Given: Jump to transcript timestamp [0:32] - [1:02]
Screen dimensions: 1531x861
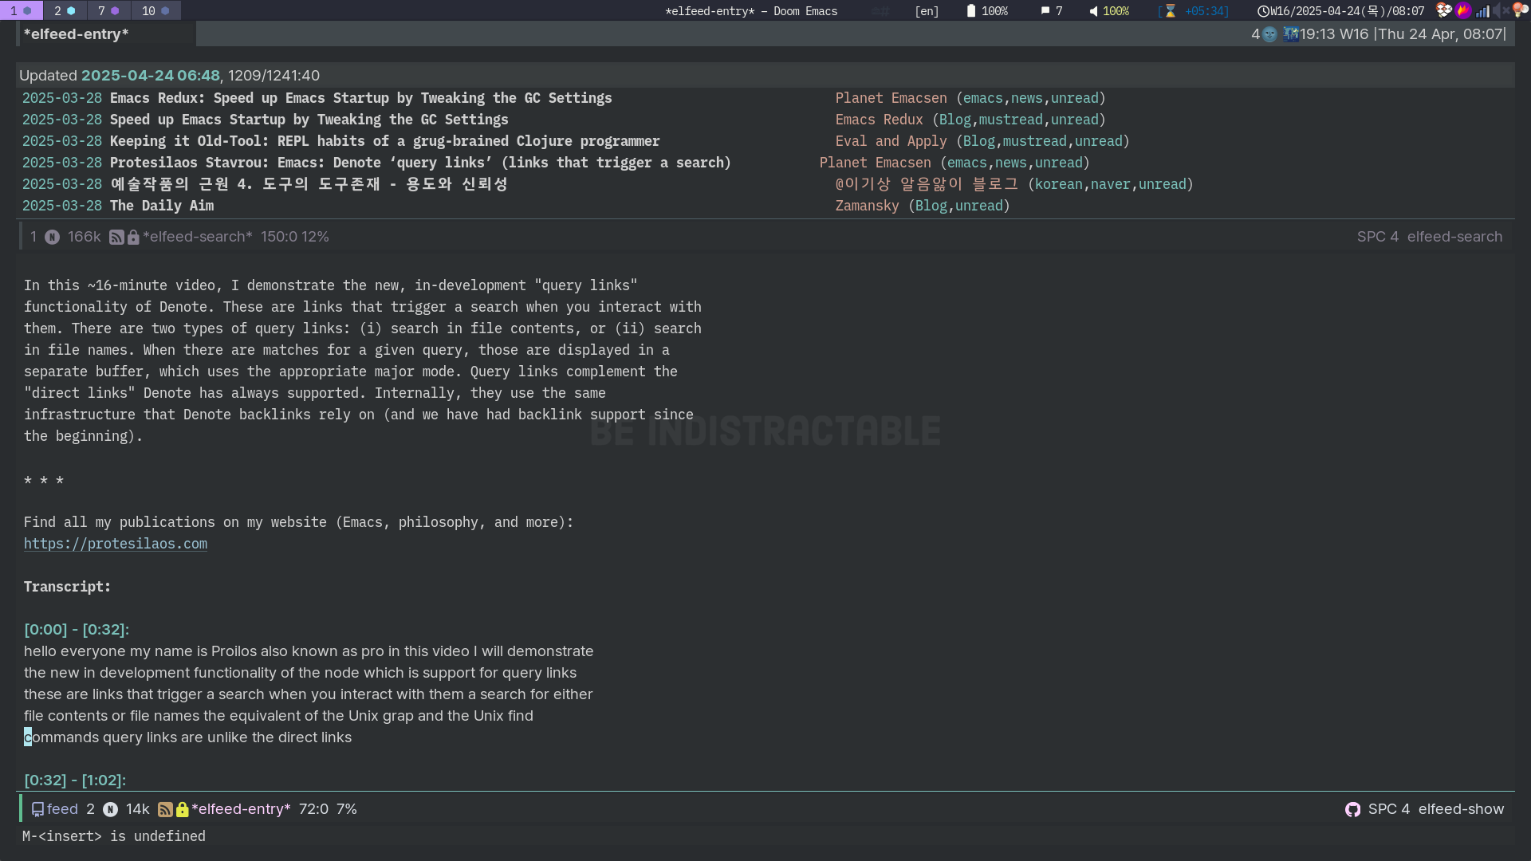Looking at the screenshot, I should pos(75,780).
